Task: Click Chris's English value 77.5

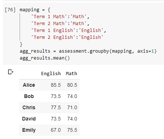Action: click(56, 107)
